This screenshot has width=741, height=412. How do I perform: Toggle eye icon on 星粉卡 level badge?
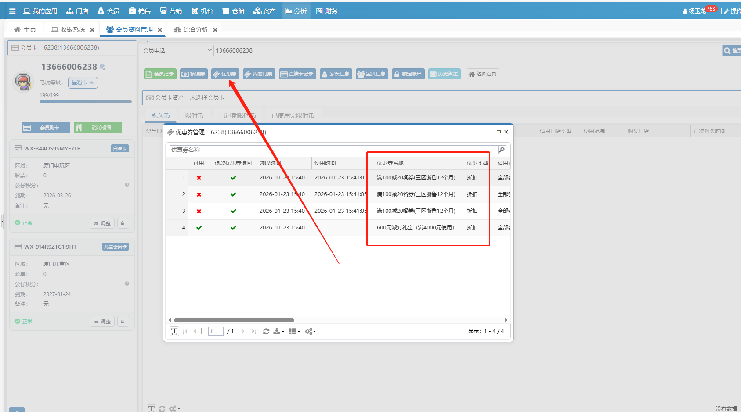click(92, 82)
